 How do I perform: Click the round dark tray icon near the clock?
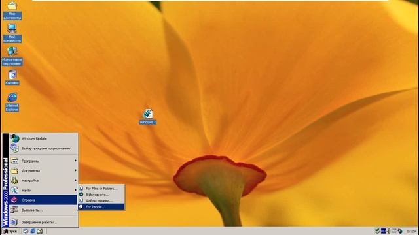400,231
